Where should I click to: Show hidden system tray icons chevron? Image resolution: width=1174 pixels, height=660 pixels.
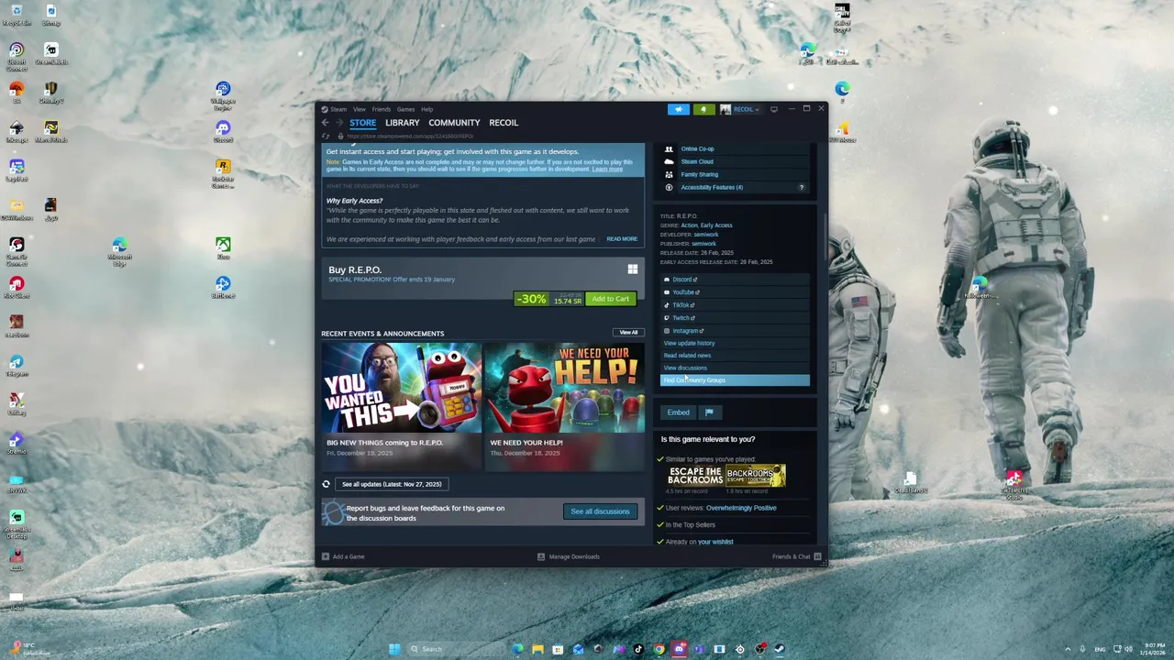(1067, 649)
